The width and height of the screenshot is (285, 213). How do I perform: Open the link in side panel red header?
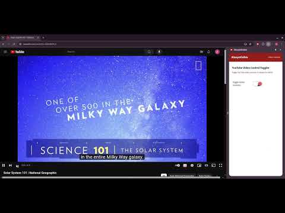274,57
